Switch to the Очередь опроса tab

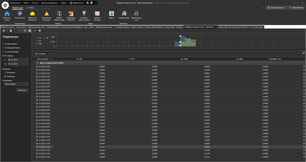point(122,27)
